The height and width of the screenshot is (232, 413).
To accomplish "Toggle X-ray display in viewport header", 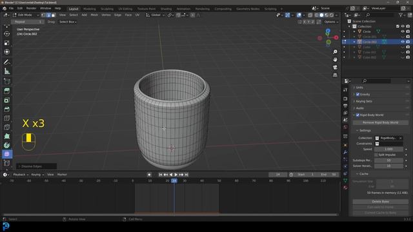I will click(310, 15).
